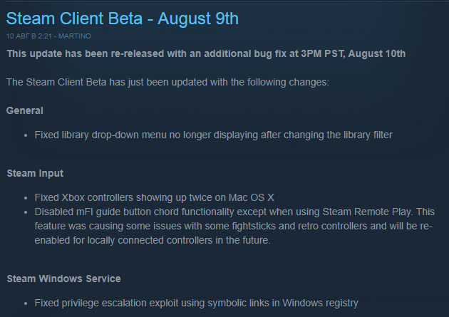The image size is (449, 317).
Task: Select the bold re-released update notice line
Action: (x=206, y=54)
